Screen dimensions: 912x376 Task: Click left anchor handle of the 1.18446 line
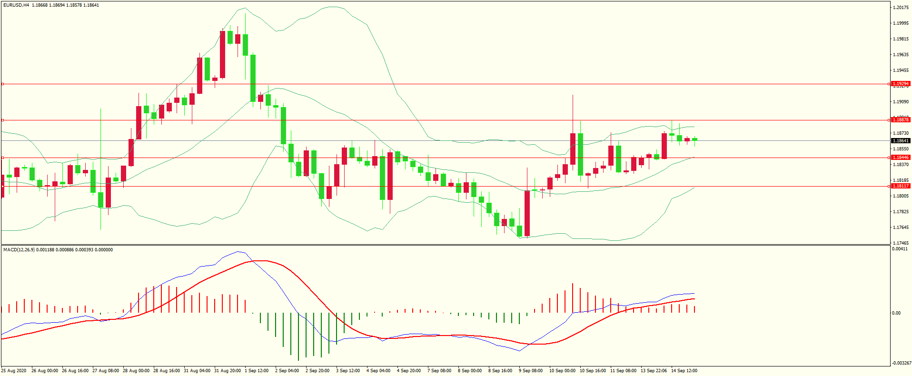pyautogui.click(x=2, y=158)
